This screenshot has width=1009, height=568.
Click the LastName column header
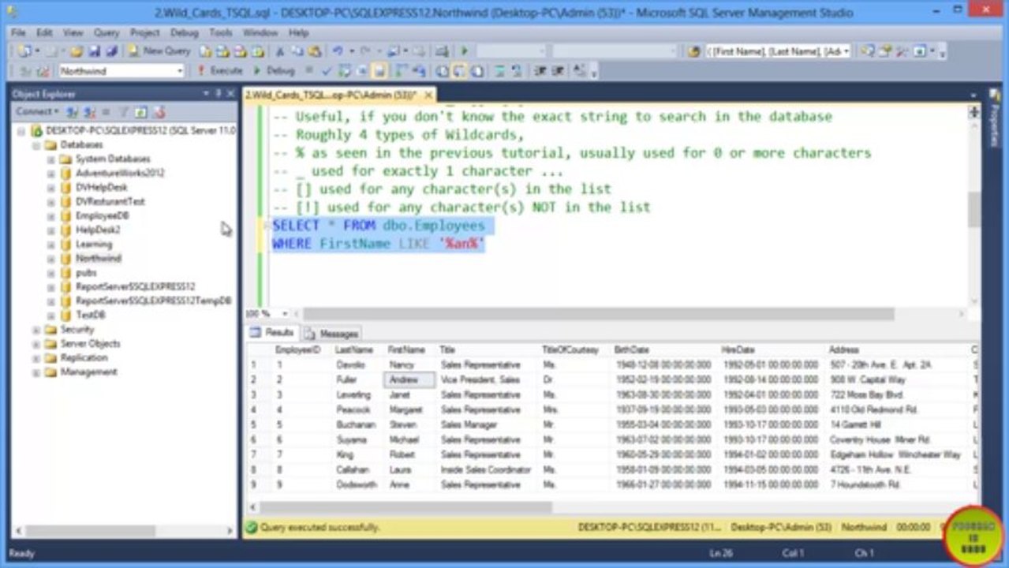(x=353, y=349)
